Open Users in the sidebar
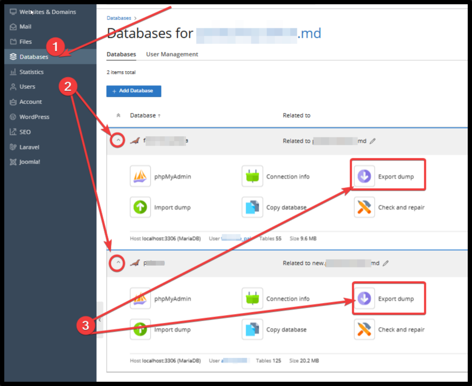This screenshot has width=472, height=386. 50,87
